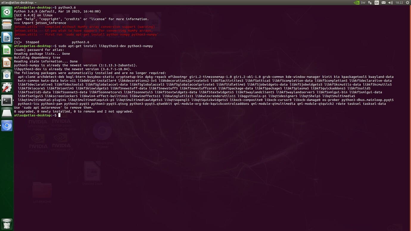
Task: Open the network indicator menu
Action: 369,2
